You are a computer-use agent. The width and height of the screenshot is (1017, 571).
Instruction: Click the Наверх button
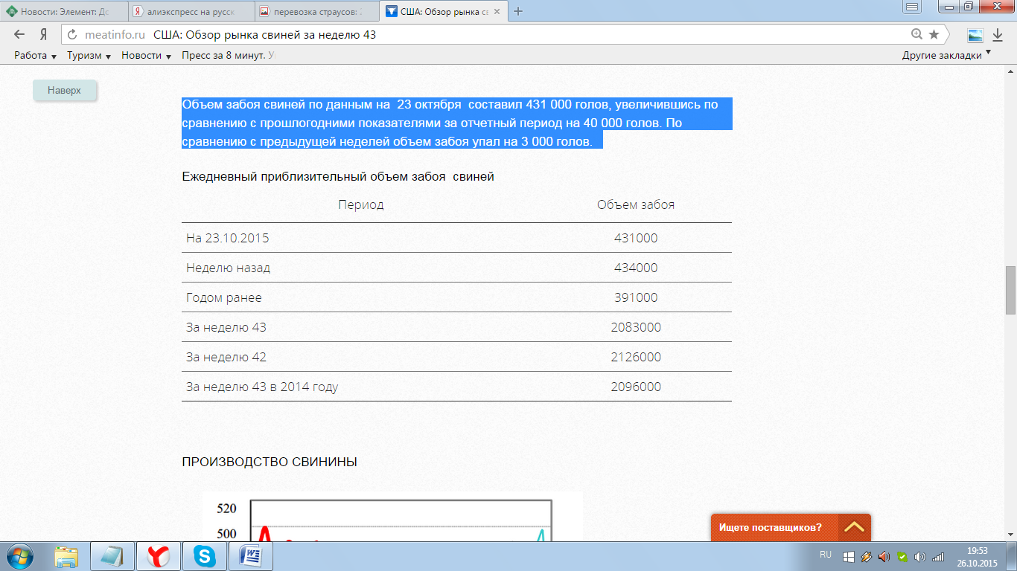tap(64, 90)
